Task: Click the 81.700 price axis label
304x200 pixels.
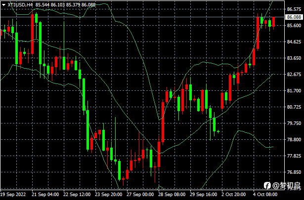Action: click(294, 90)
